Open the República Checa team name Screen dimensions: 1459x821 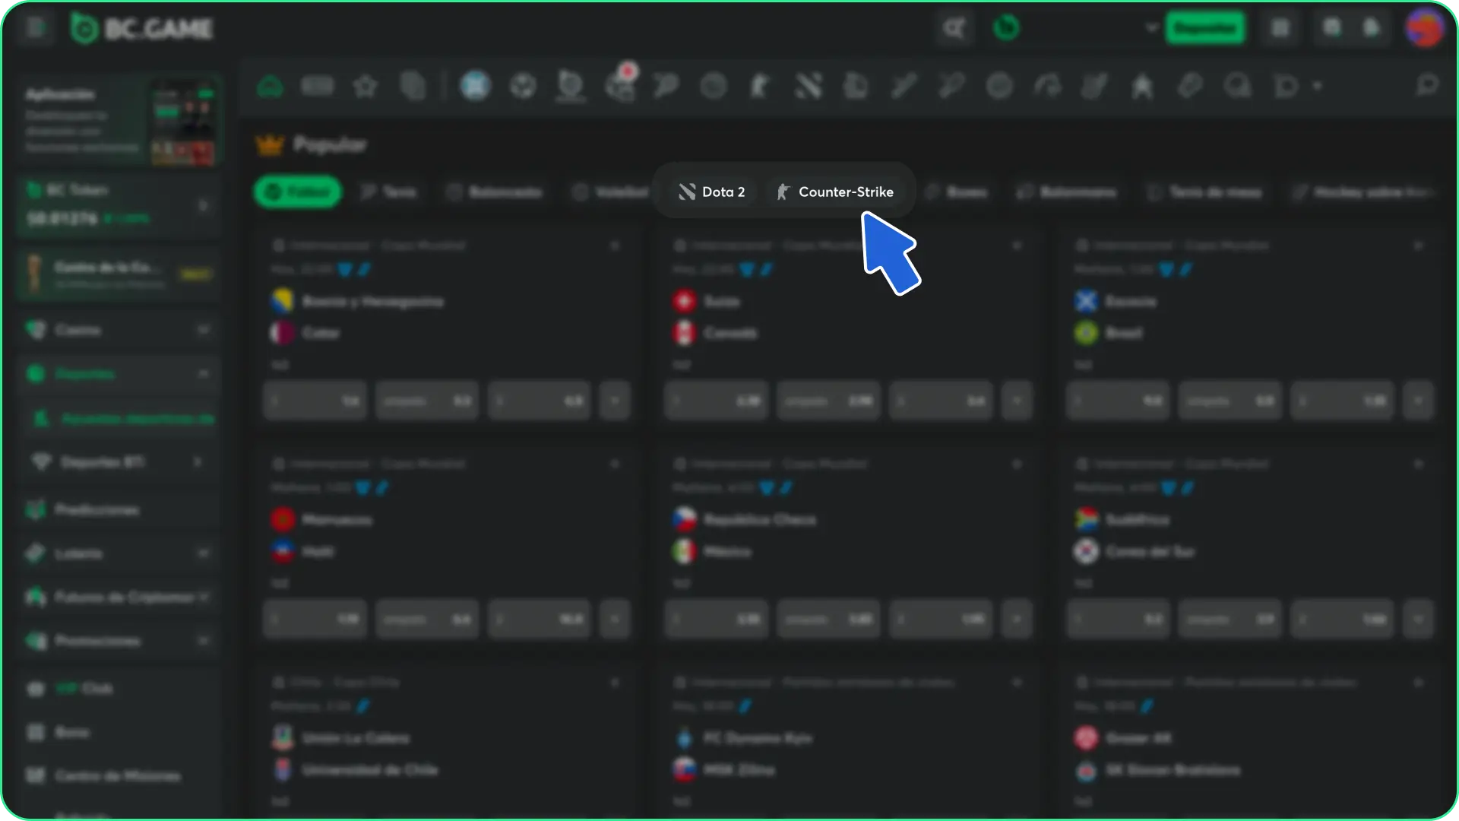pyautogui.click(x=760, y=520)
